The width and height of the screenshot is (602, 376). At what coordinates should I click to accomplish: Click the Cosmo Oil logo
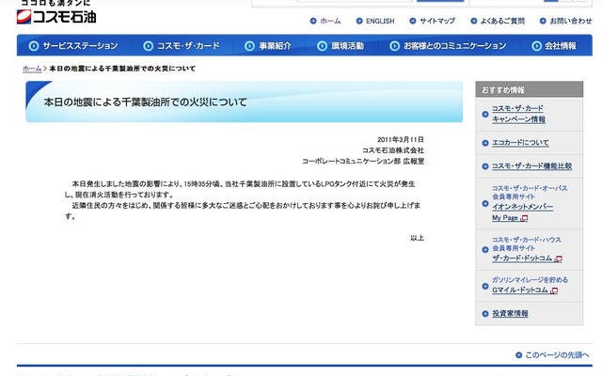tap(56, 17)
